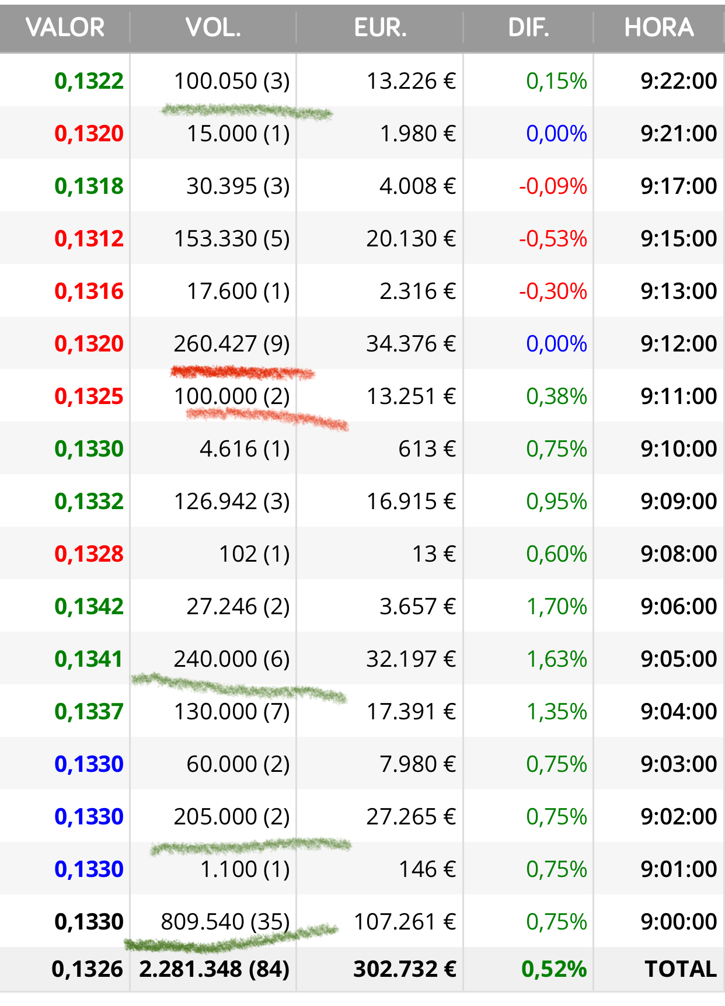The image size is (725, 1006).
Task: Select price 0,1341
Action: (x=89, y=659)
